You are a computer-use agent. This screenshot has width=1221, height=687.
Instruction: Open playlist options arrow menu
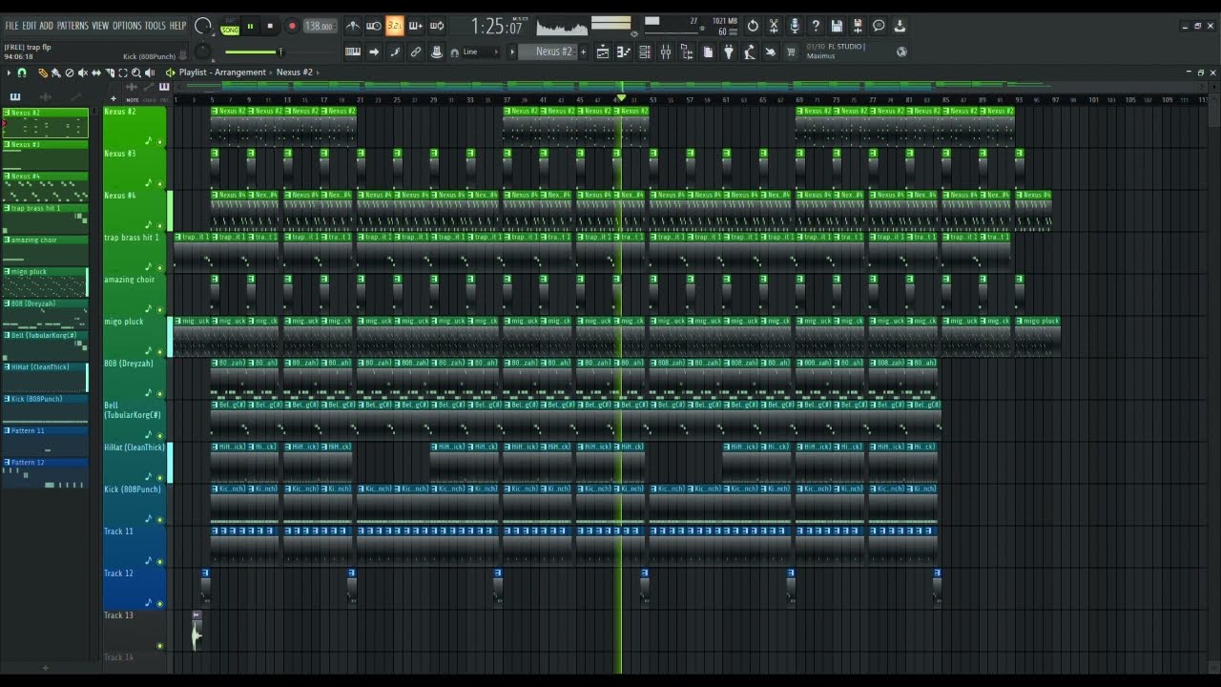click(x=9, y=73)
